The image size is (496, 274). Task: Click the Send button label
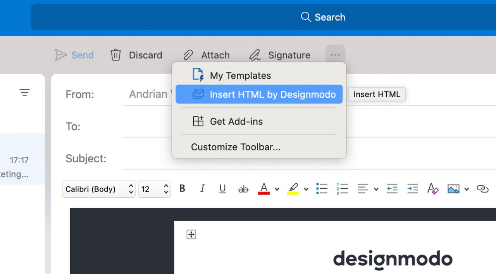point(83,55)
